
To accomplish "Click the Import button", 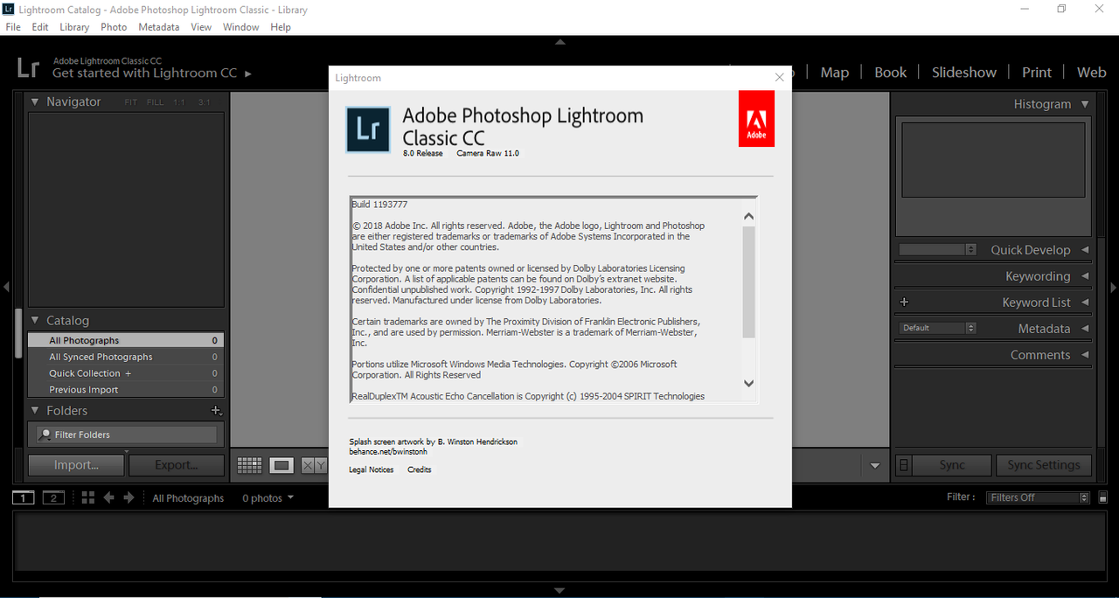I will [x=76, y=465].
